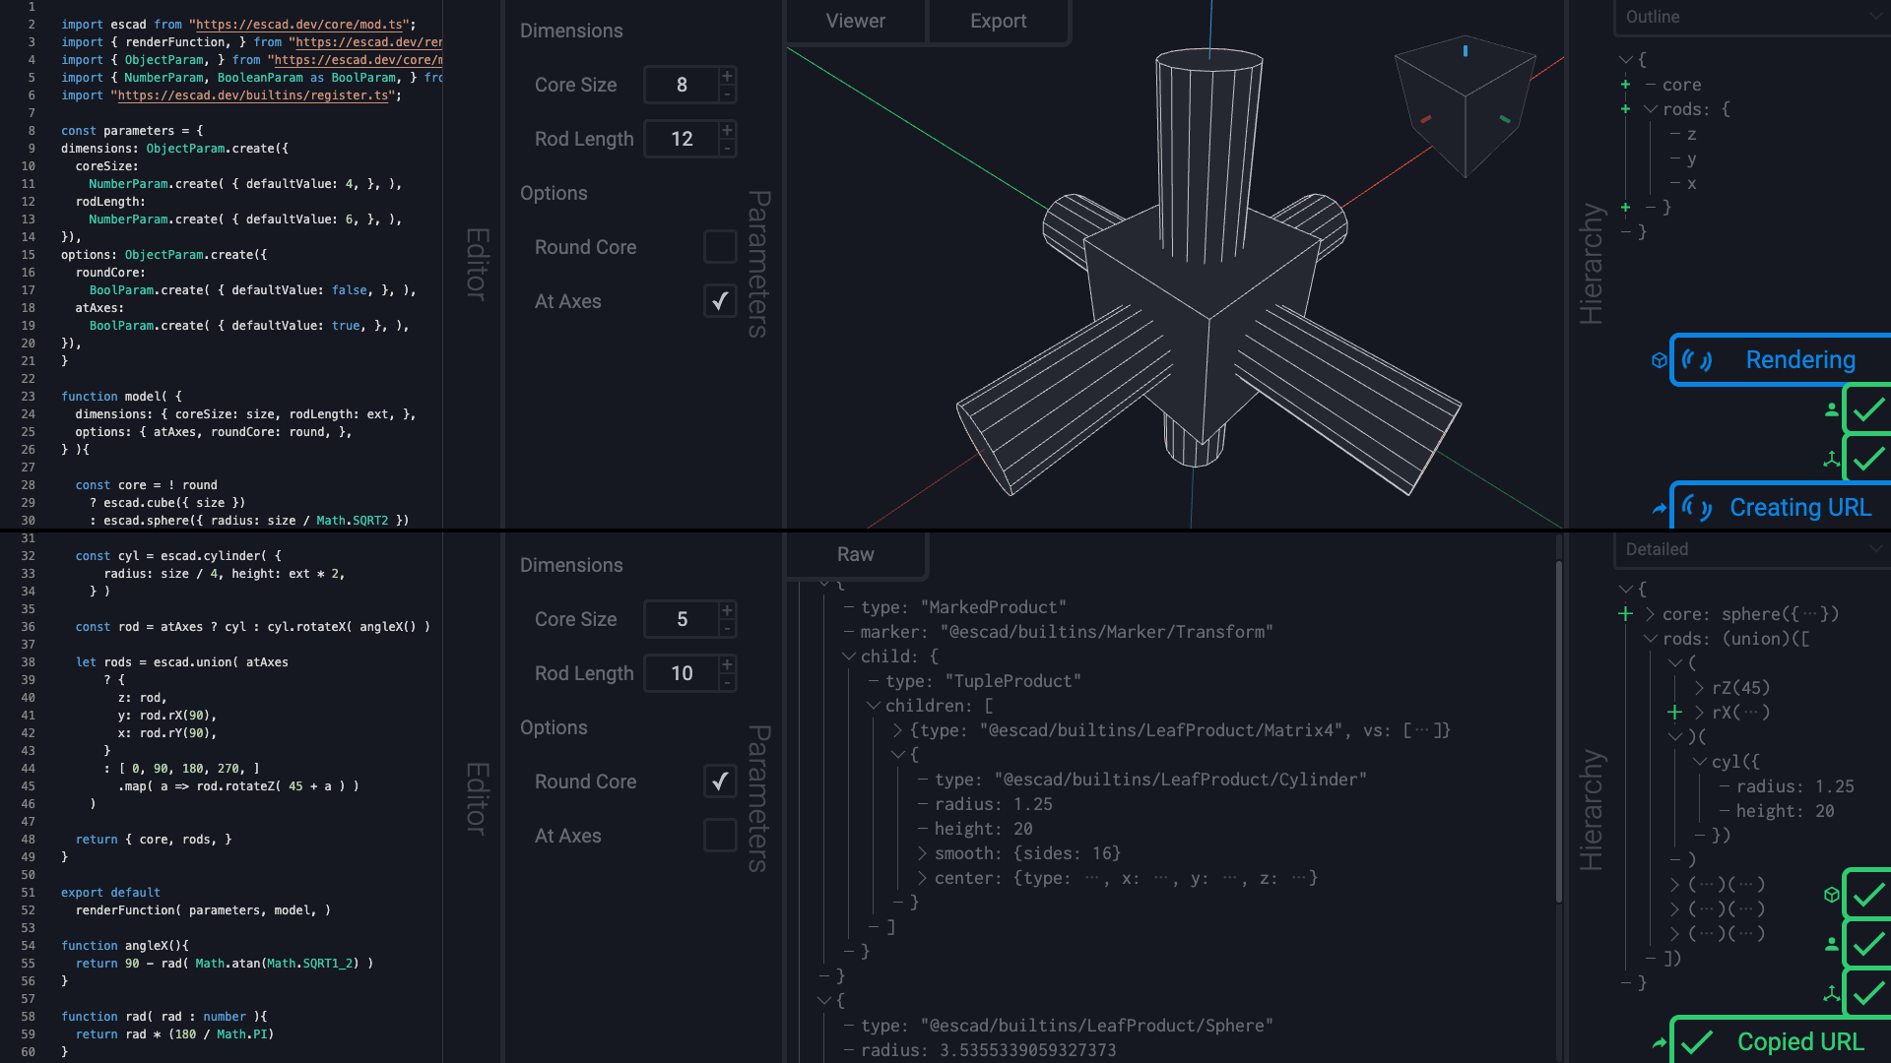
Task: Select the Raw tab
Action: [x=855, y=554]
